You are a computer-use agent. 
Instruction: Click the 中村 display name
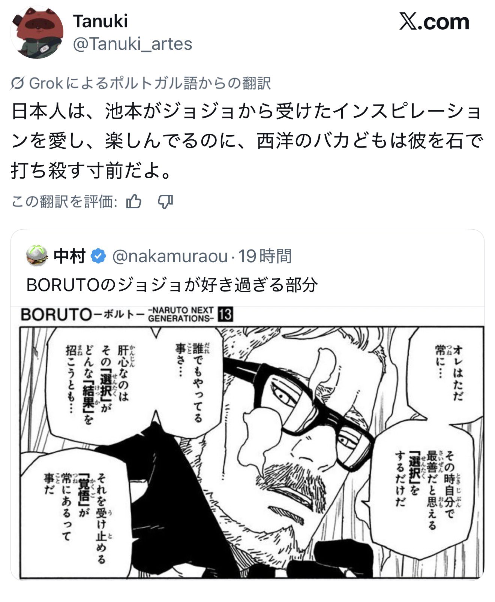tap(70, 256)
